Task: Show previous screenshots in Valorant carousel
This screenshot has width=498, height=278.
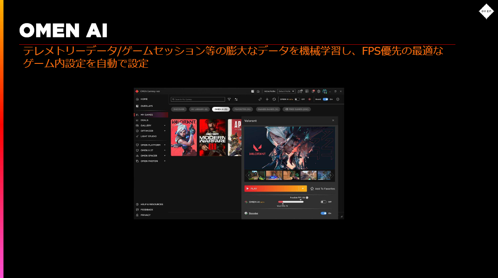Action: (x=249, y=175)
